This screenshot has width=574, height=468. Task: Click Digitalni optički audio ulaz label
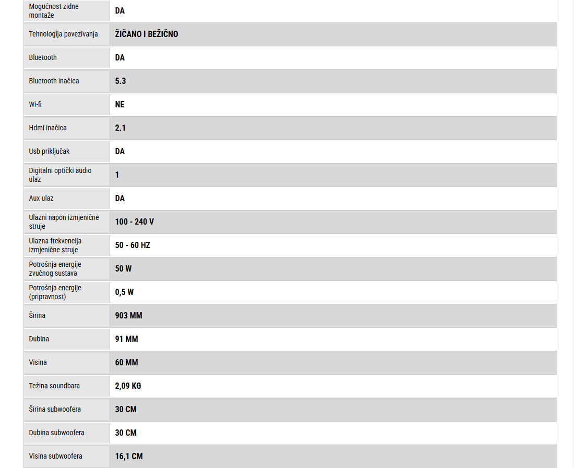(x=61, y=175)
